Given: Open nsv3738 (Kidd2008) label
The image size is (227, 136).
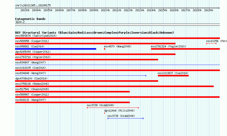Looking at the screenshot, I should (100, 105).
